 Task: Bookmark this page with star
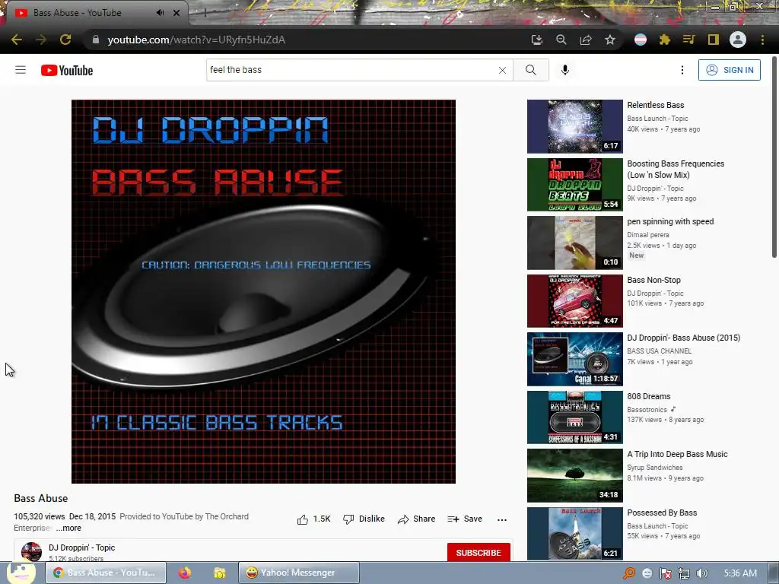pyautogui.click(x=610, y=40)
